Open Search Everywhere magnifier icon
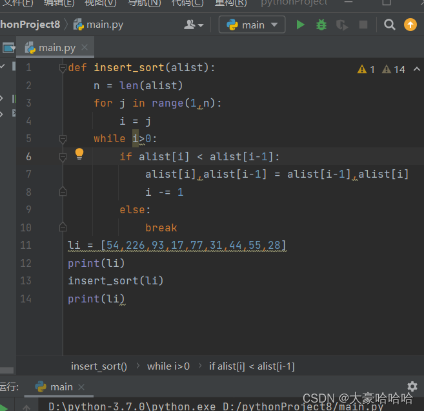Viewport: 424px width, 411px height. pyautogui.click(x=389, y=25)
